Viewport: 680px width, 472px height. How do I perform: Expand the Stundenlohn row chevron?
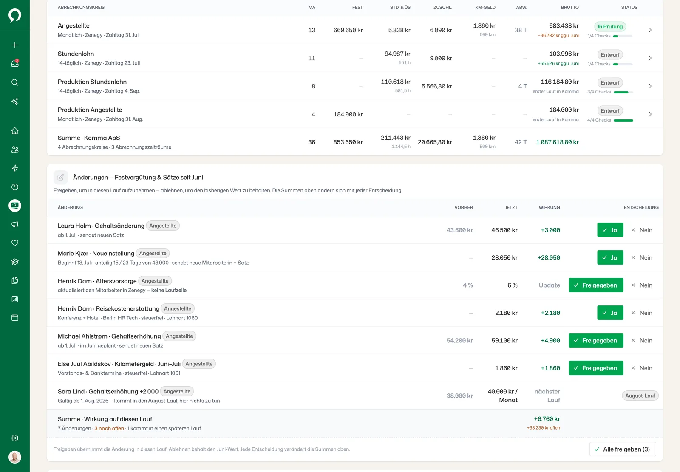pos(650,58)
